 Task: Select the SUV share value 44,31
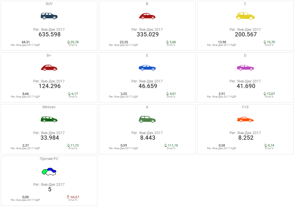point(26,42)
